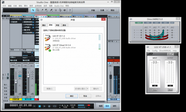186x112 pixels.
Task: Click the Return to Zero transport button
Action: point(34,106)
